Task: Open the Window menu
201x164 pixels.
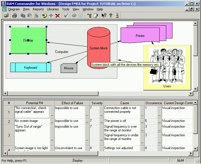Action: point(88,9)
